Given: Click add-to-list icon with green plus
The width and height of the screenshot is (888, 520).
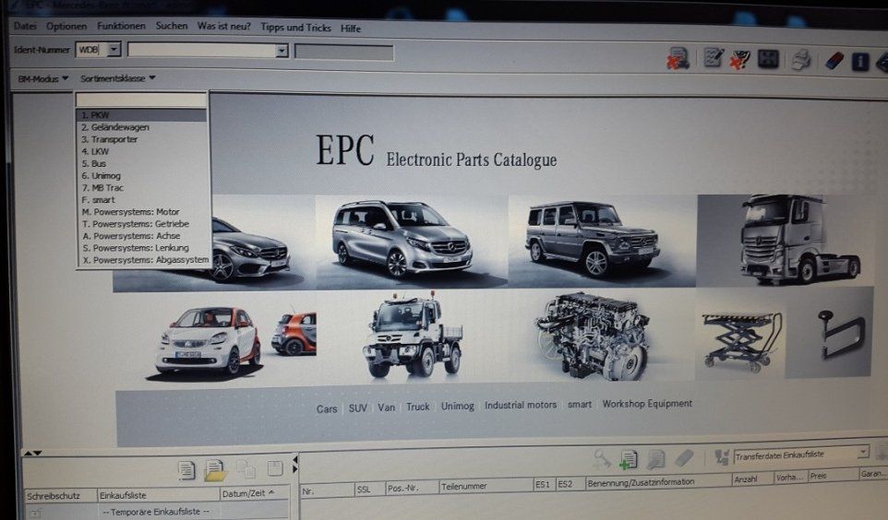Looking at the screenshot, I should [629, 459].
